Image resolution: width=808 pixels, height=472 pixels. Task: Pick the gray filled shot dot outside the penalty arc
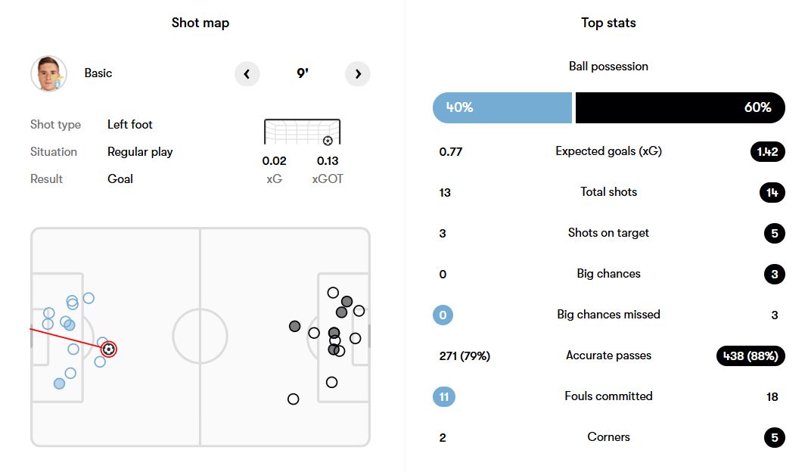[x=295, y=326]
